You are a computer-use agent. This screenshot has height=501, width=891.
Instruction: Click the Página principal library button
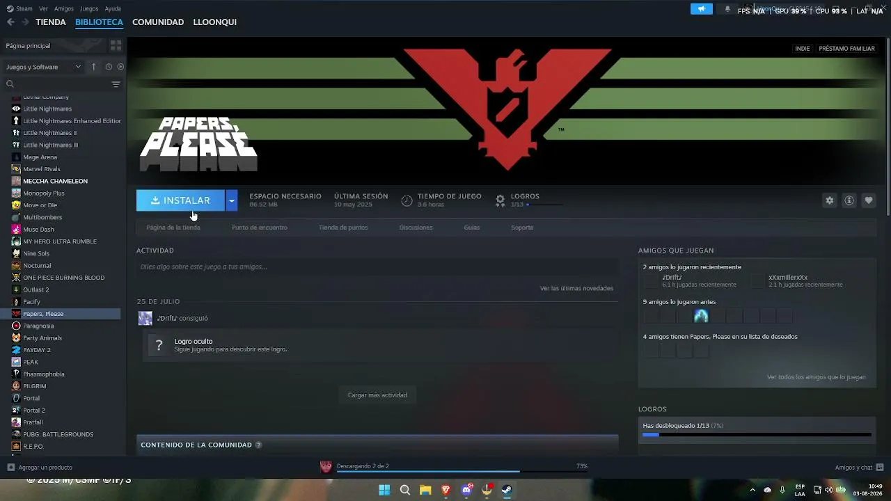click(x=53, y=45)
